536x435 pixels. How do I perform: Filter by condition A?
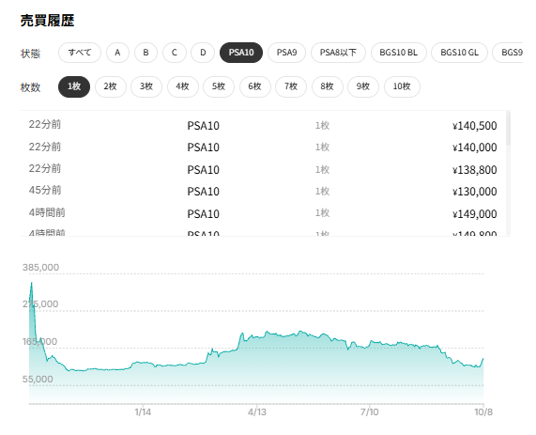pyautogui.click(x=117, y=53)
